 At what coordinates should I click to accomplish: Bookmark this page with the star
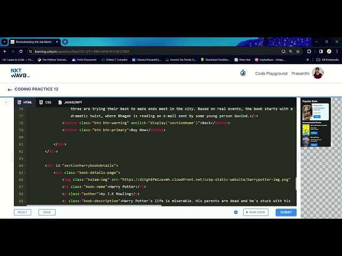[x=298, y=51]
